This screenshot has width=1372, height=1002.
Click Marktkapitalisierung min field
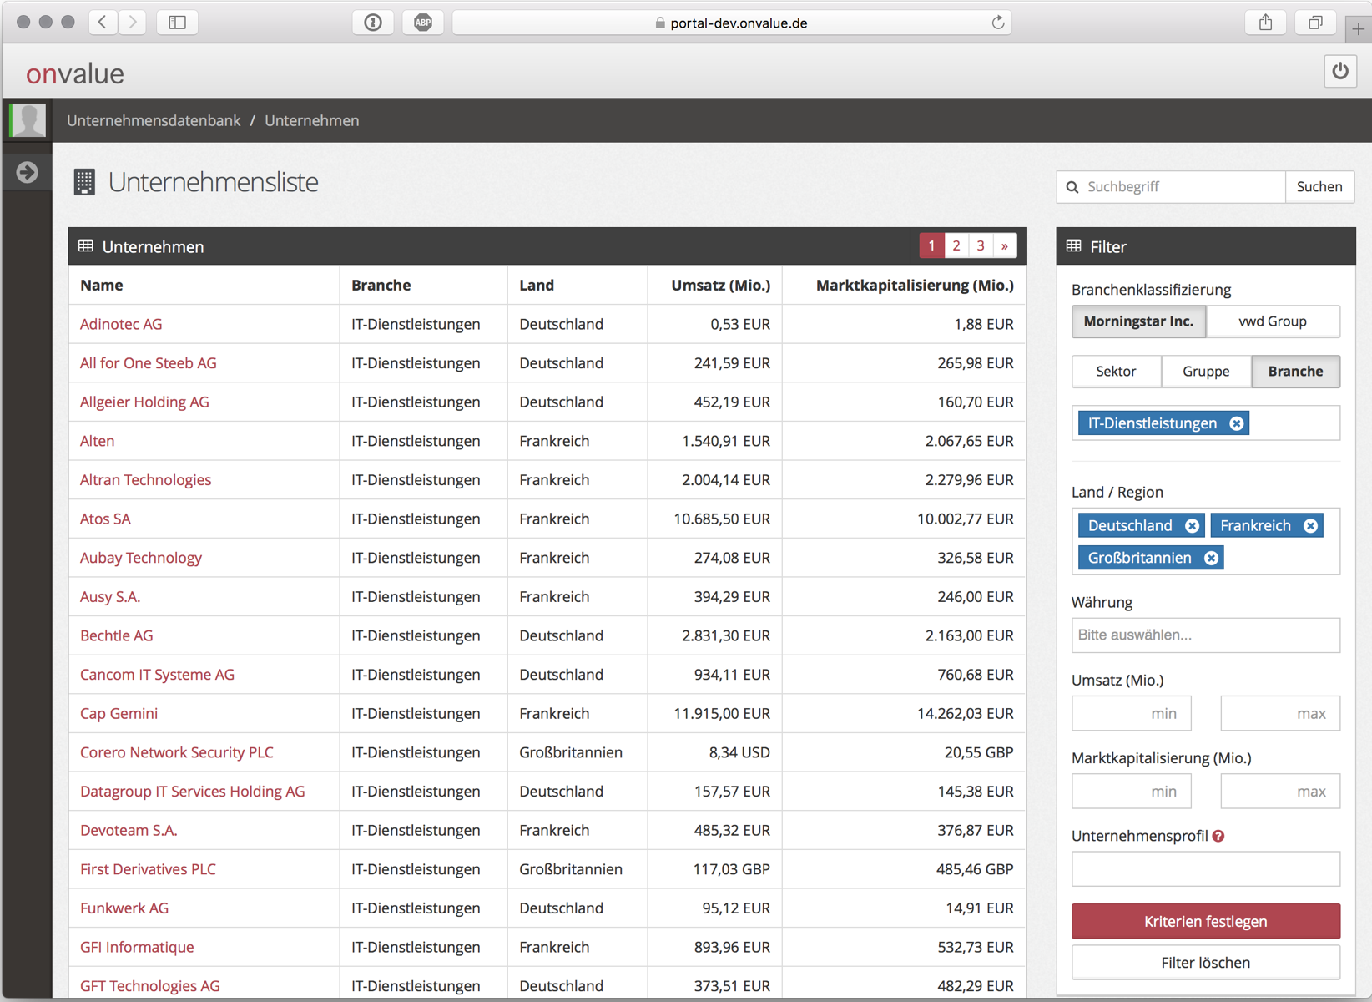tap(1131, 791)
